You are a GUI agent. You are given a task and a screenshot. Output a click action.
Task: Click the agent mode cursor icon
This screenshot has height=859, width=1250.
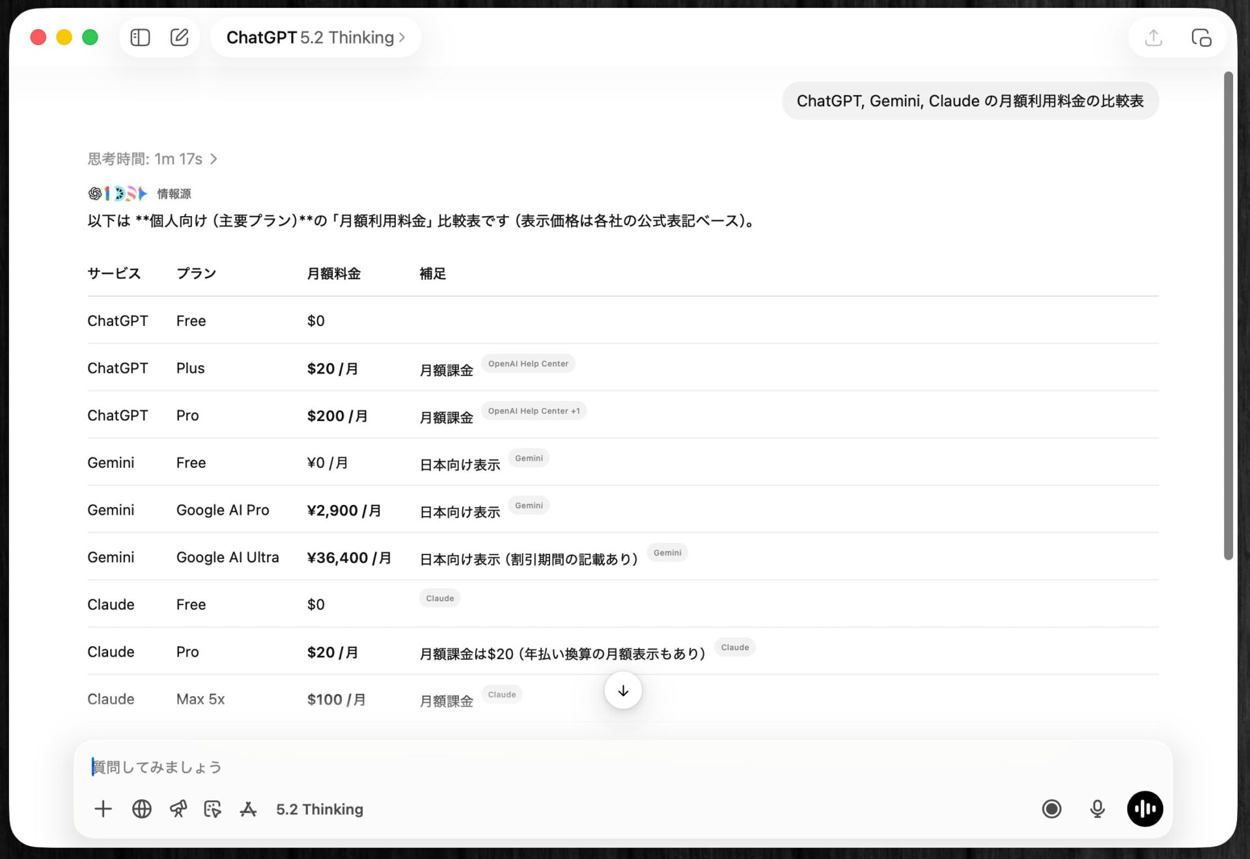coord(213,809)
